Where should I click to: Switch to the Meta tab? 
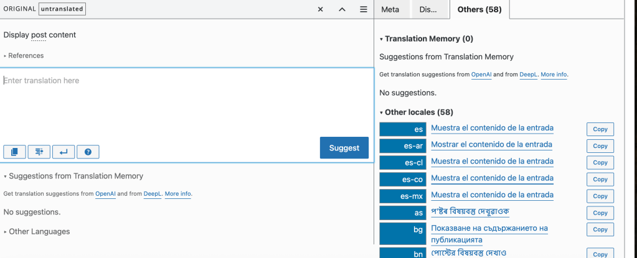(x=390, y=10)
